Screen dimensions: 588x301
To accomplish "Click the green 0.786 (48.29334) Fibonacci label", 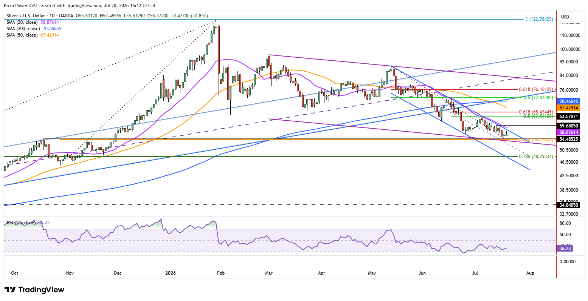I will click(536, 156).
